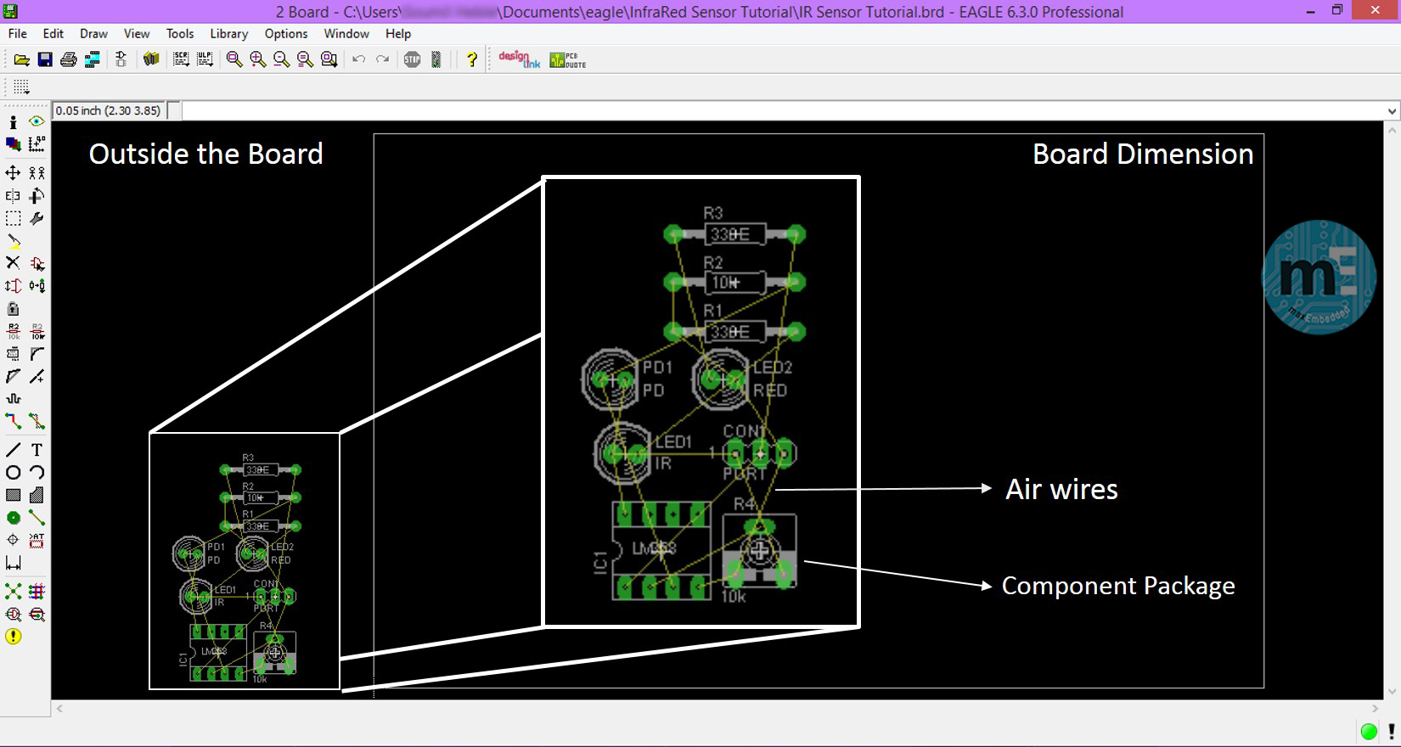Expand the command line history dropdown

click(1392, 111)
